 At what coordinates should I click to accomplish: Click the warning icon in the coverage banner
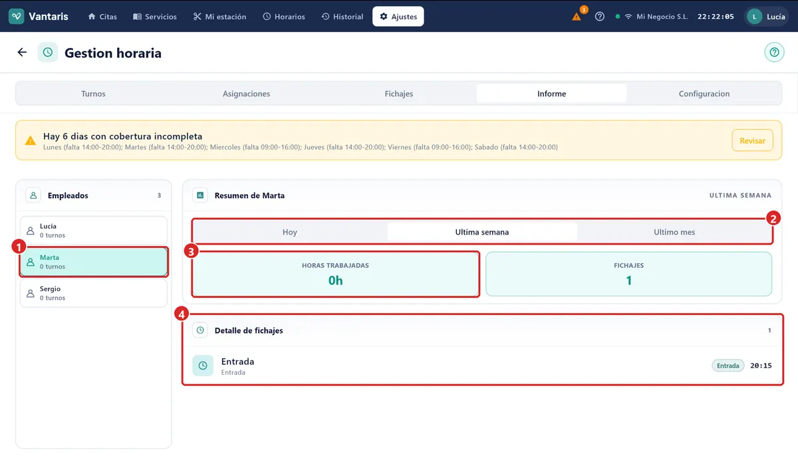tap(31, 140)
